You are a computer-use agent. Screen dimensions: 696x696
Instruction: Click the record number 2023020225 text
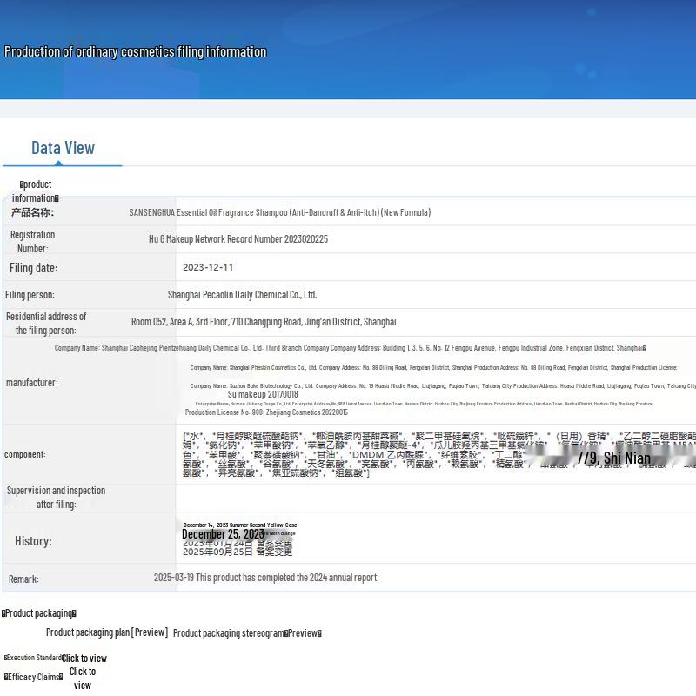[238, 239]
